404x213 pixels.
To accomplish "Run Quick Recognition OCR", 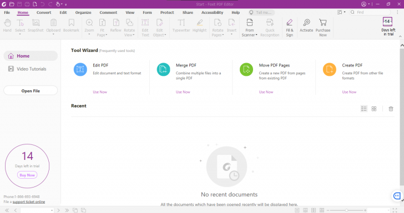I will click(270, 28).
